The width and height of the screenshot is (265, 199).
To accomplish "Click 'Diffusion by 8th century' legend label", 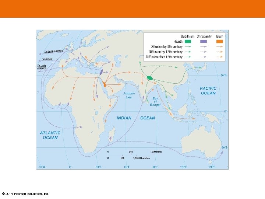I will tap(166, 46).
